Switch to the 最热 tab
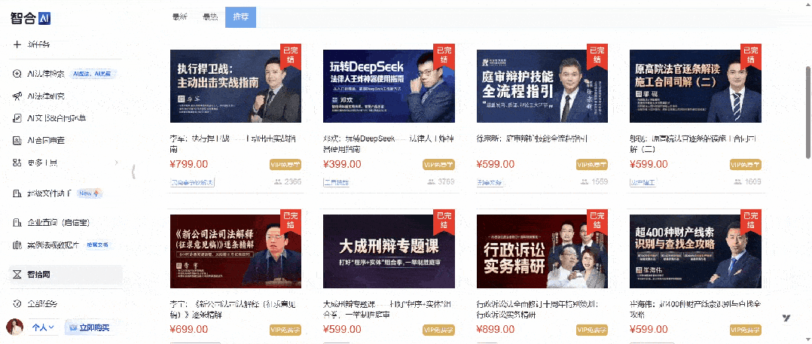Screen dimensions: 812x344 pos(210,17)
